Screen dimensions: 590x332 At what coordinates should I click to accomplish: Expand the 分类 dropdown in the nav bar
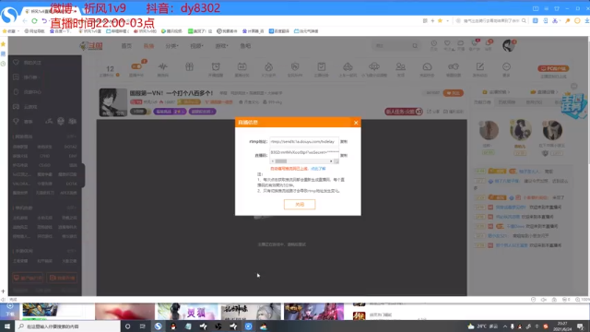[x=171, y=46]
